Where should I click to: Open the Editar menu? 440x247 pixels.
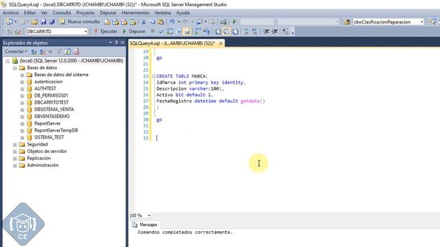click(30, 13)
